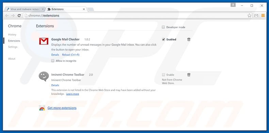
Task: Switch to the Virus and malware removal tab
Action: [25, 9]
